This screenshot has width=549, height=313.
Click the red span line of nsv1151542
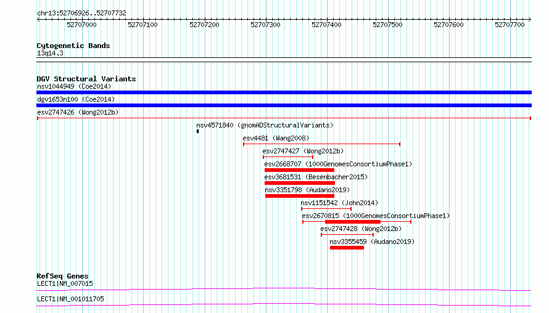[x=326, y=209]
